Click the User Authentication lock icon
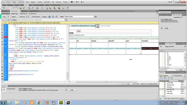Image resolution: width=187 pixels, height=105 pixels. click(x=63, y=8)
